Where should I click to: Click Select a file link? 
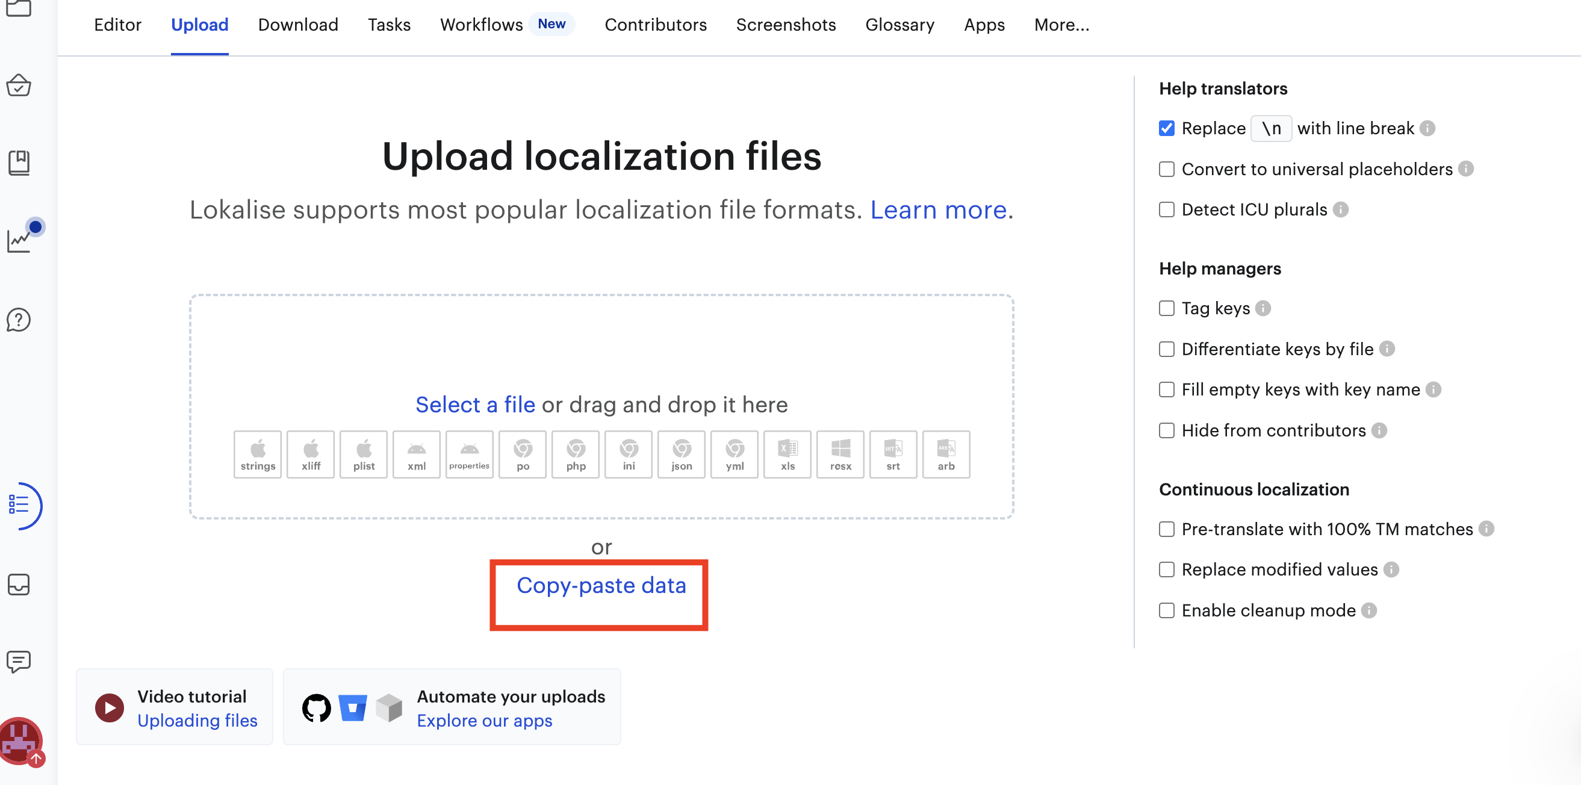pyautogui.click(x=476, y=405)
